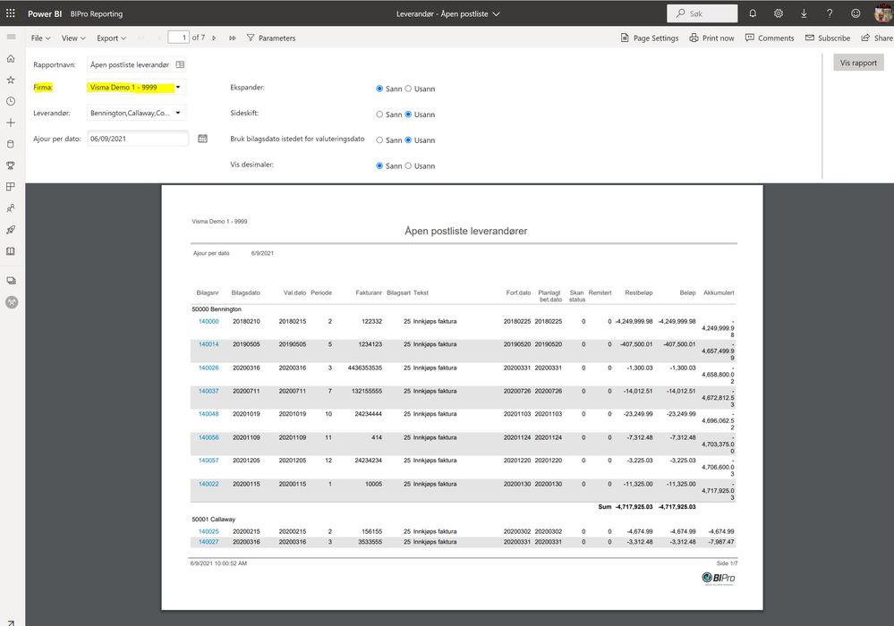
Task: Go to the next report page arrow
Action: click(214, 38)
